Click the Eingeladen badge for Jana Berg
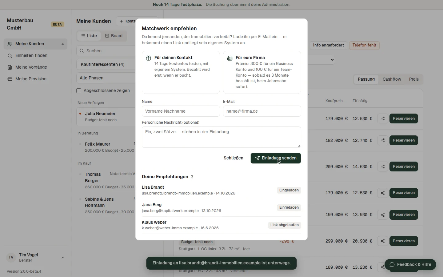443x277 pixels. 289,207
